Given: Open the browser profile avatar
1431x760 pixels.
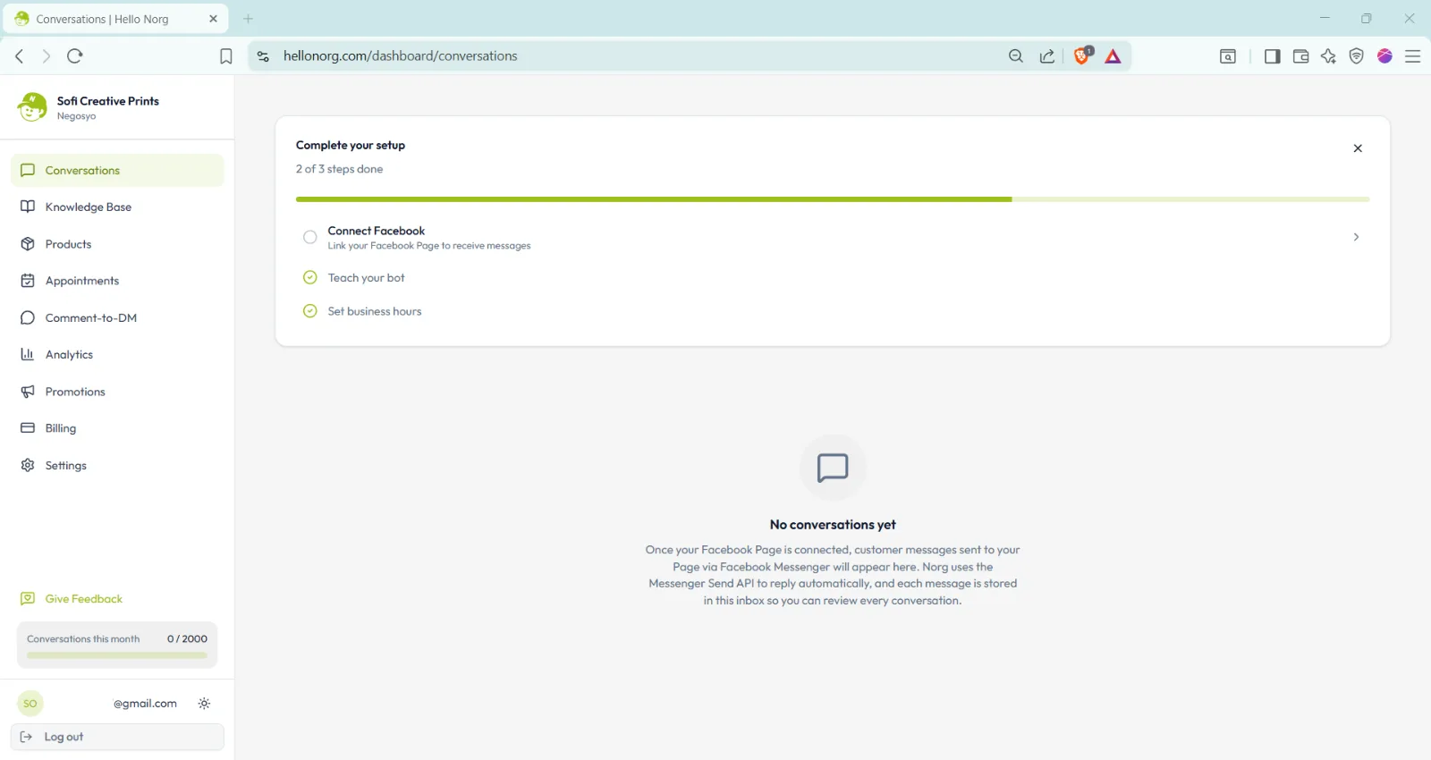Looking at the screenshot, I should click(1384, 56).
